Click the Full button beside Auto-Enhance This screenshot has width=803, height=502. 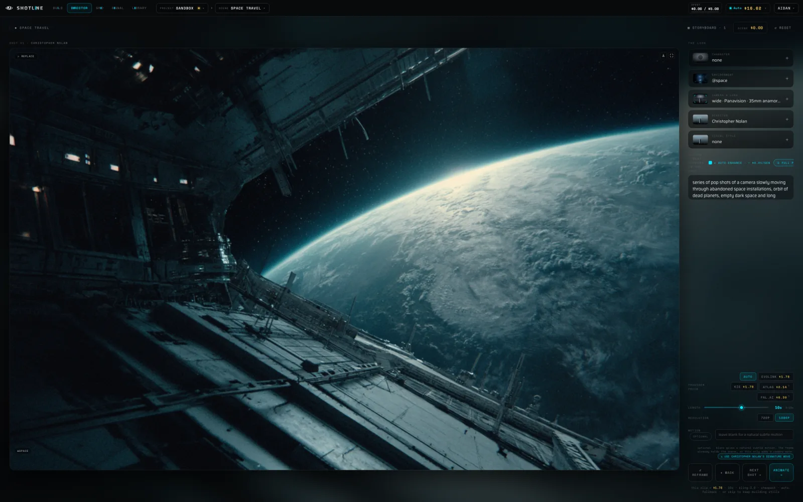(784, 163)
